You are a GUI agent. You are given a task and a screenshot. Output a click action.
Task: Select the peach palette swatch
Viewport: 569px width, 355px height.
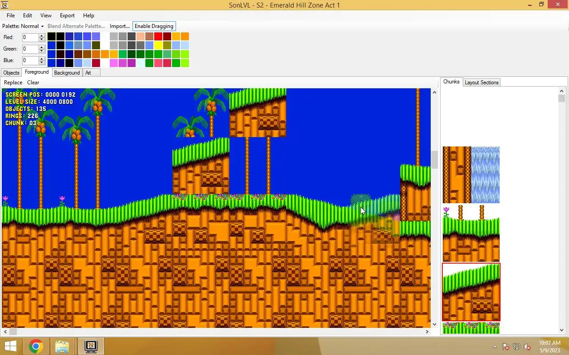[140, 36]
